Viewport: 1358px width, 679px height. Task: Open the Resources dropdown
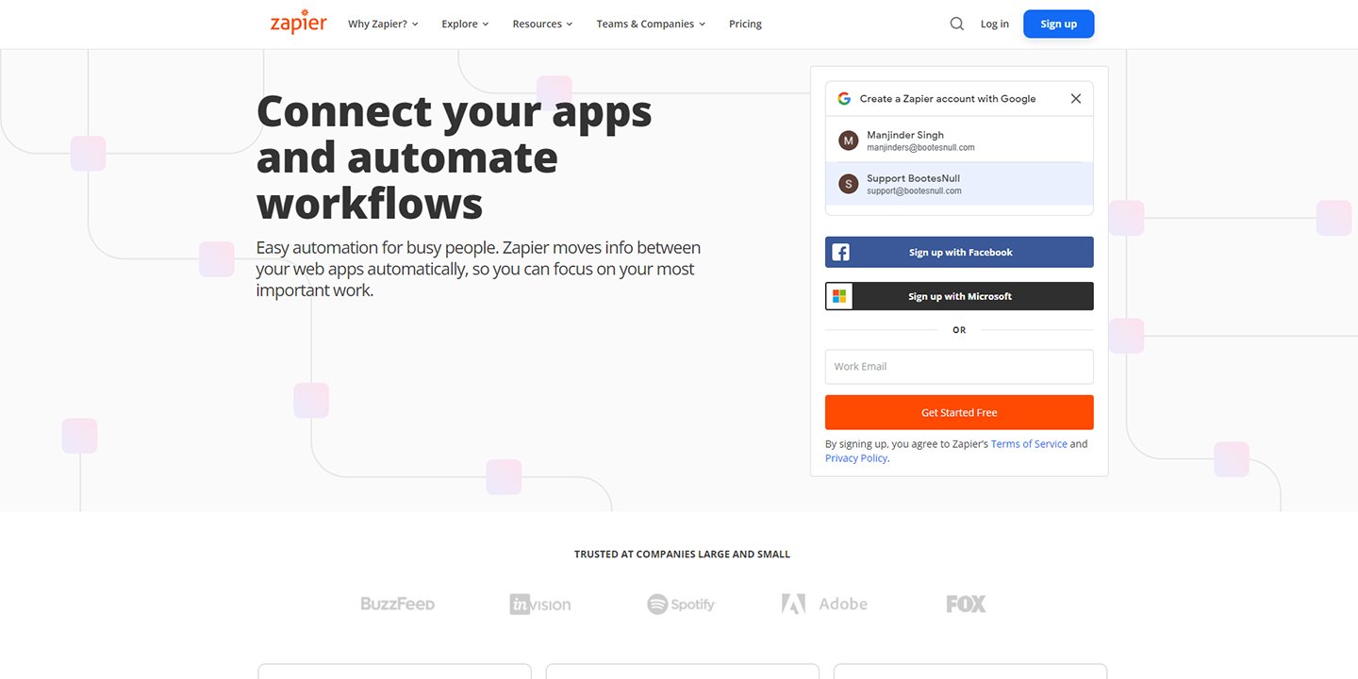(542, 24)
